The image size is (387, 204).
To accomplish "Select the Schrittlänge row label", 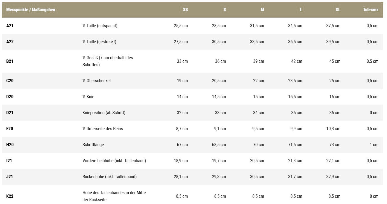I will tap(93, 145).
